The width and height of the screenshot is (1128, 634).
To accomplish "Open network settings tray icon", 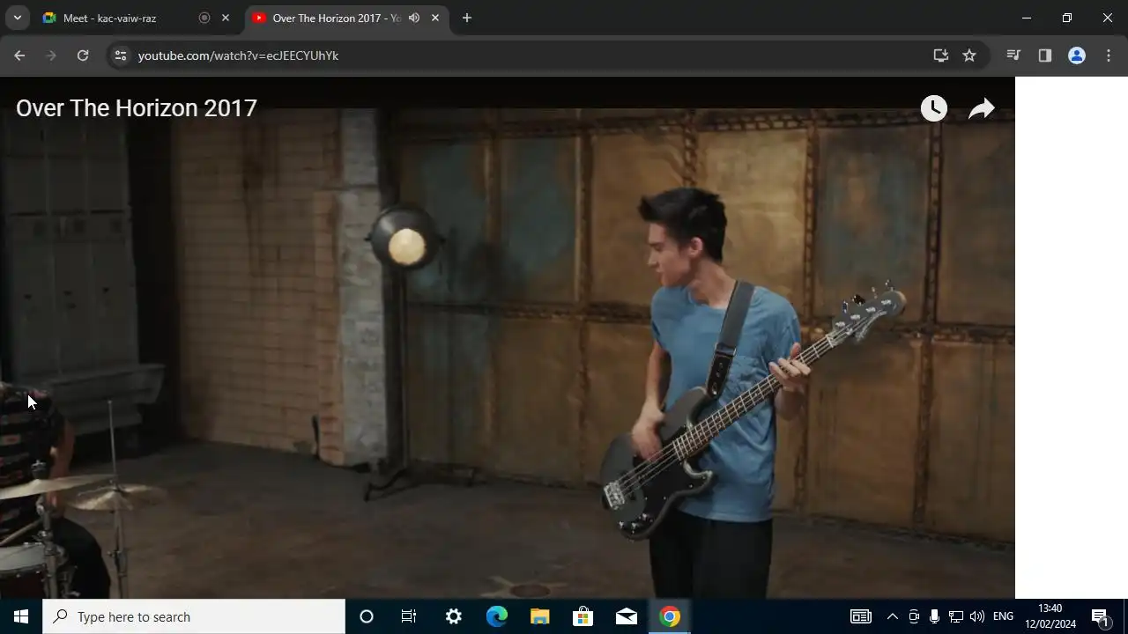I will [955, 616].
